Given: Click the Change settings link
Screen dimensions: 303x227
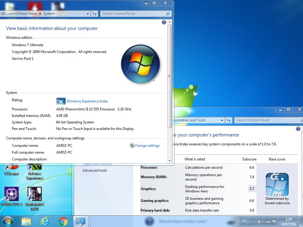Looking at the screenshot, I should 147,146.
